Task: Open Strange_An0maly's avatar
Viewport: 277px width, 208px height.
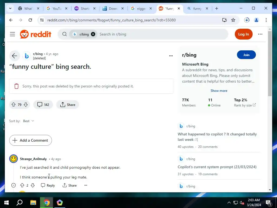Action: 14,159
